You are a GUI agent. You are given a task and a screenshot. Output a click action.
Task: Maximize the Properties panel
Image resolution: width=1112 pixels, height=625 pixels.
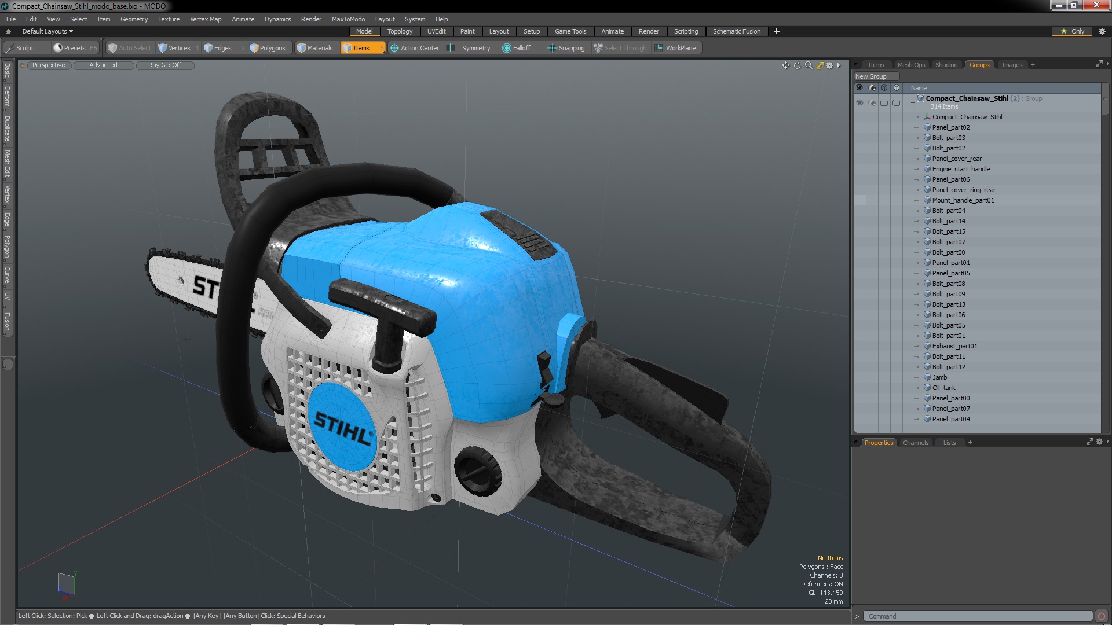(1089, 442)
